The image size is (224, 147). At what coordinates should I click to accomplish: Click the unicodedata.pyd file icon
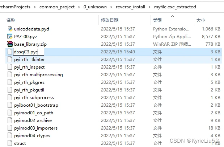click(x=10, y=28)
